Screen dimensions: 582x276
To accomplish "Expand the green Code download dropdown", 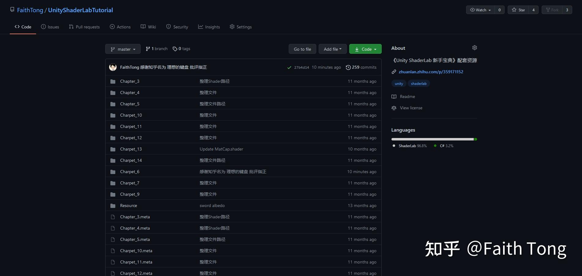I will (365, 49).
